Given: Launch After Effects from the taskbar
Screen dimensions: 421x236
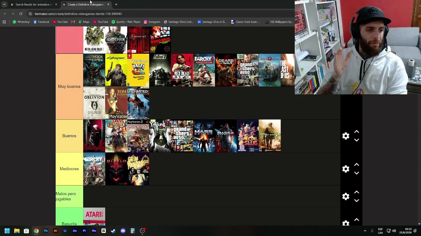Looking at the screenshot, I should click(x=75, y=231).
